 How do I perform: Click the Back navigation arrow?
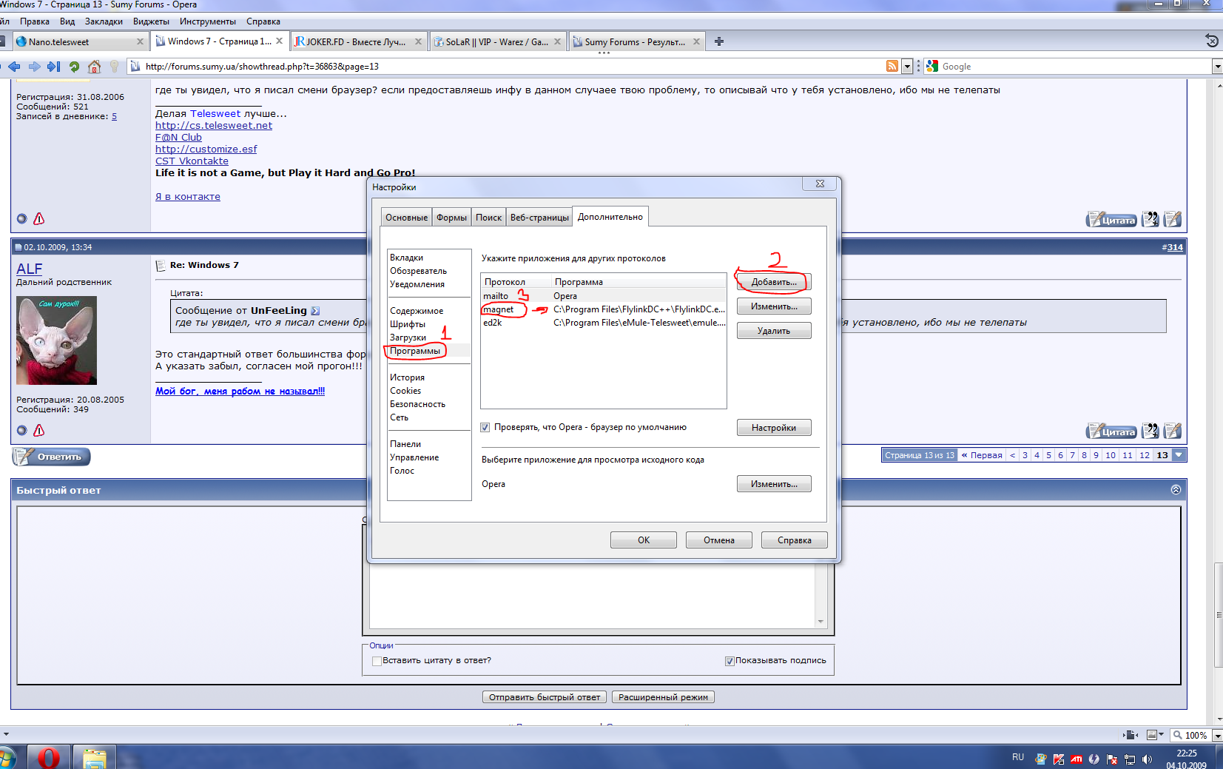(x=14, y=67)
